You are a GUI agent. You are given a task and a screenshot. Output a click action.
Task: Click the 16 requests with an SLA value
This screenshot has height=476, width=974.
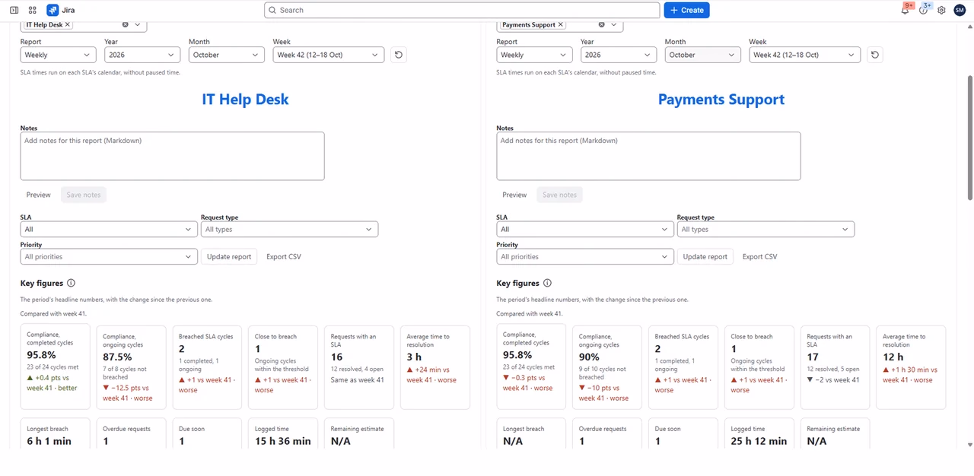click(337, 357)
